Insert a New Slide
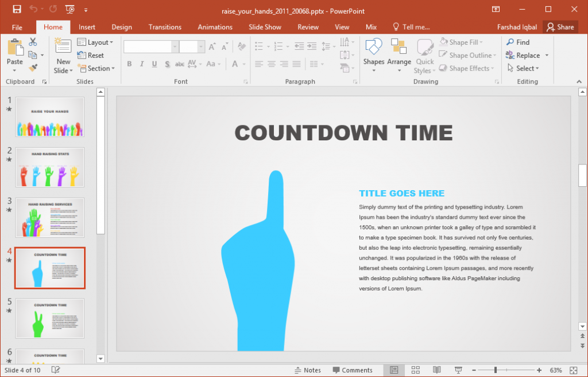This screenshot has height=377, width=588. 63,53
